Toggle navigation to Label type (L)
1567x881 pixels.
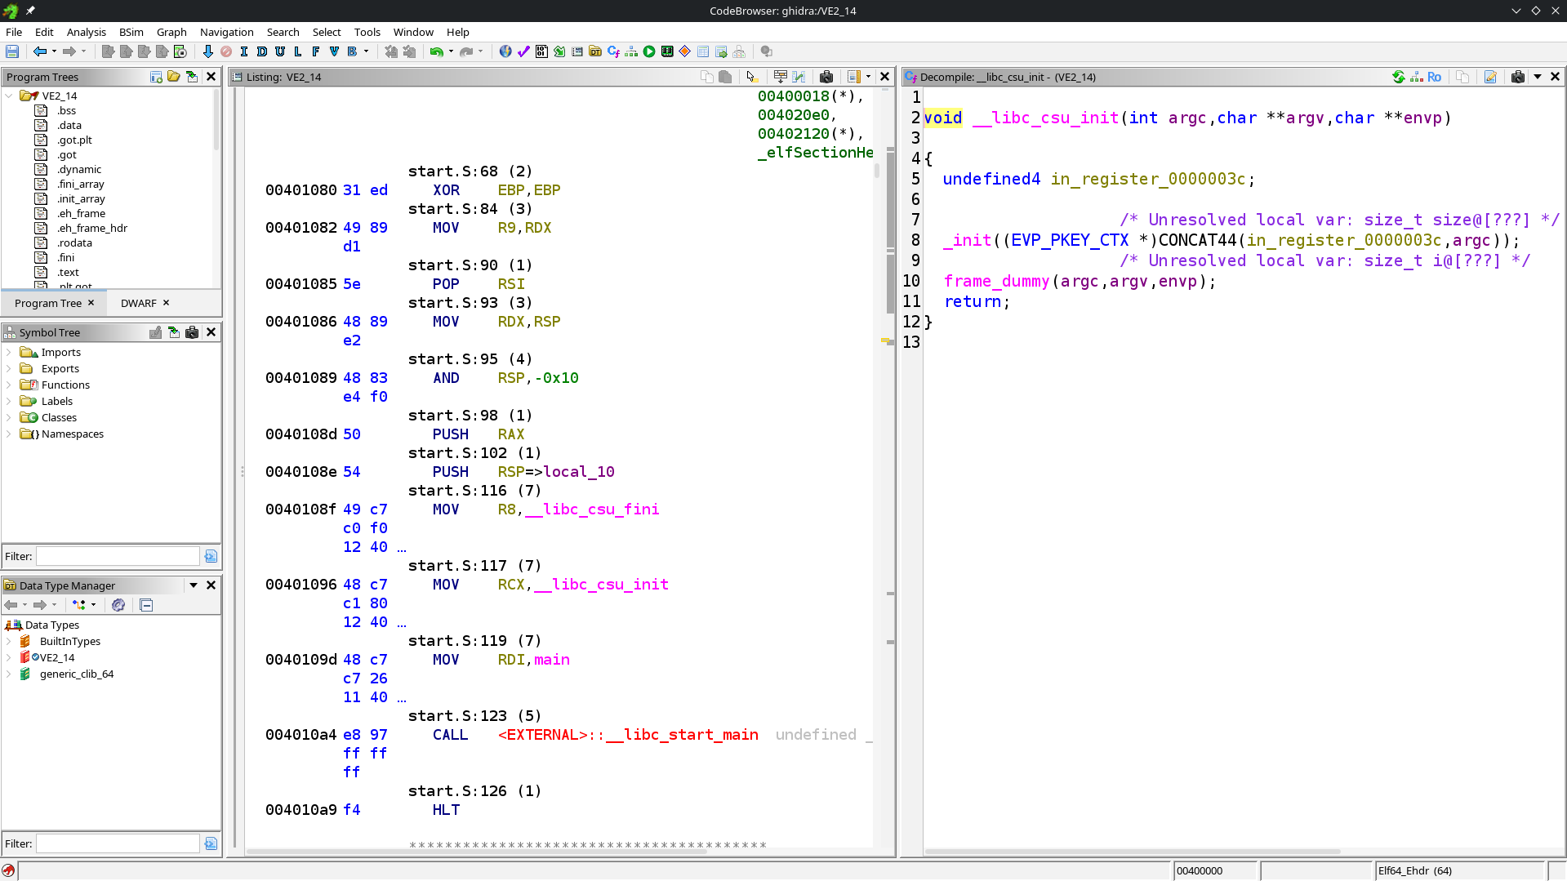point(298,51)
